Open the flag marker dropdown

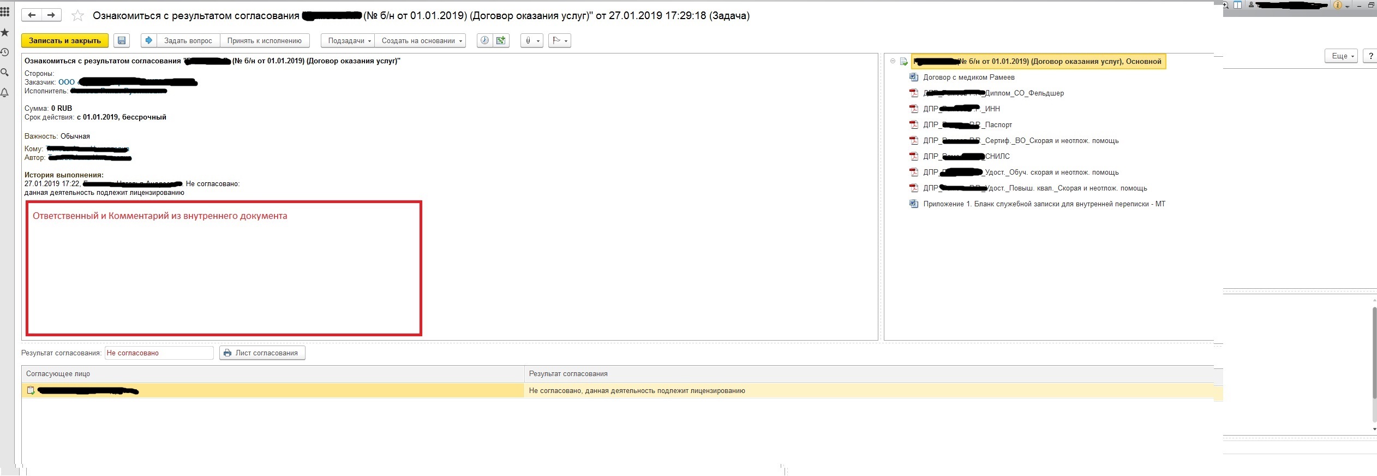point(560,40)
